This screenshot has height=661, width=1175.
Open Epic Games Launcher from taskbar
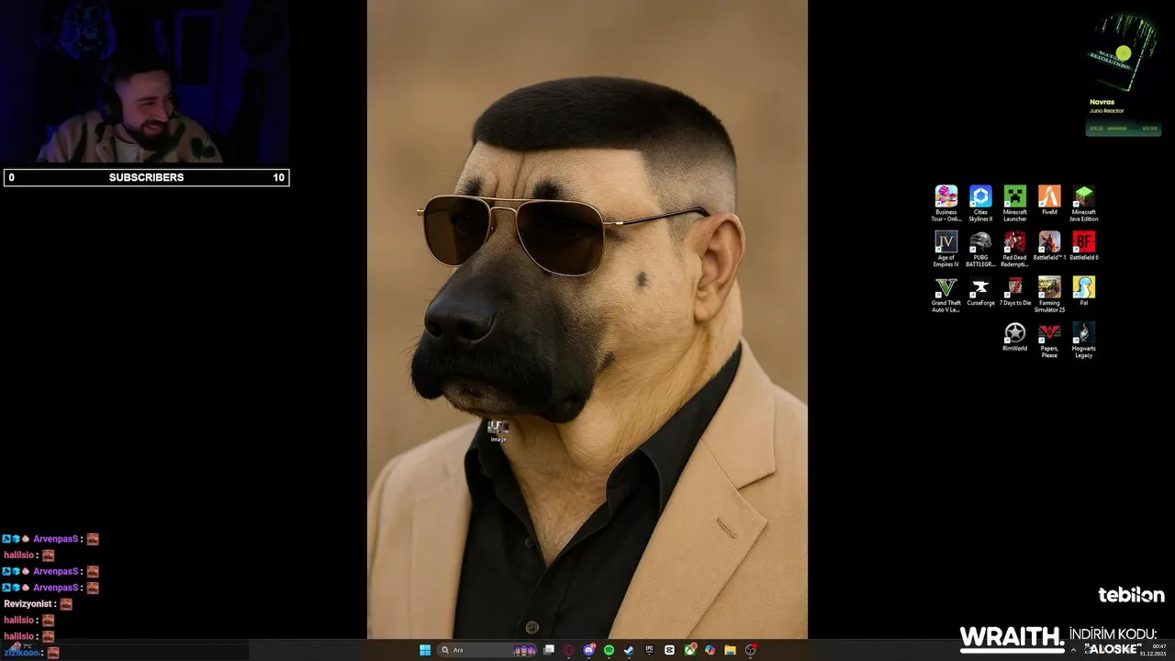[649, 650]
